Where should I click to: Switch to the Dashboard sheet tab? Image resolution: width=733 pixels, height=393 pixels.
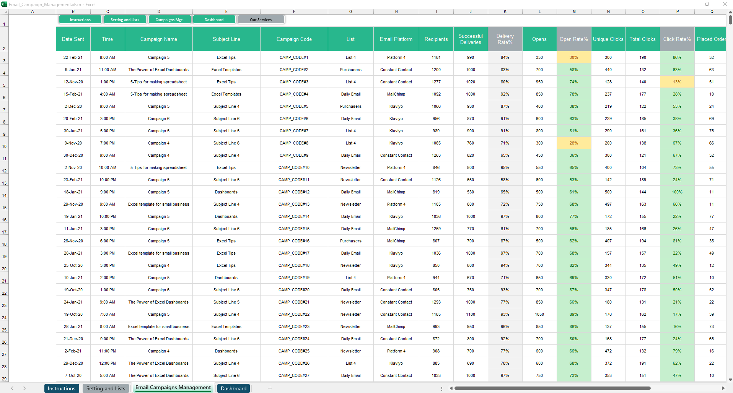[x=233, y=388]
